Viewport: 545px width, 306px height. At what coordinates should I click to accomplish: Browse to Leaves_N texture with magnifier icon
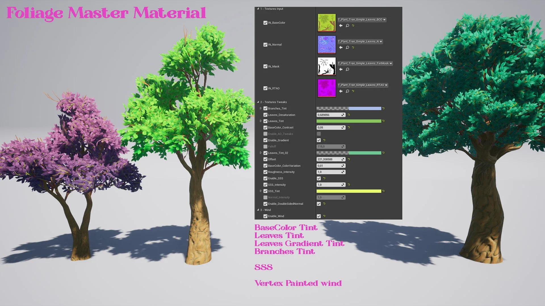(347, 47)
